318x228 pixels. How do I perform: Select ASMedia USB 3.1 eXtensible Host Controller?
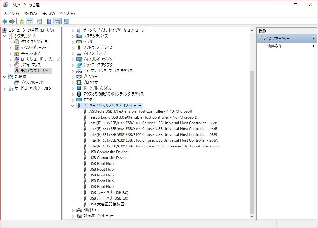click(x=141, y=111)
